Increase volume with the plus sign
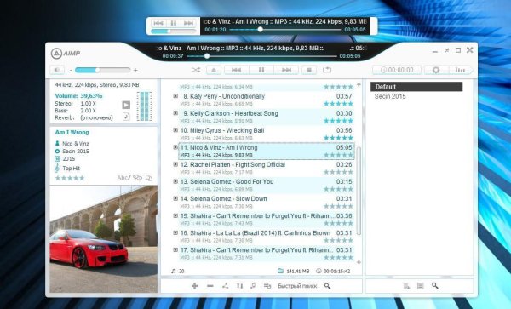Image resolution: width=511 pixels, height=309 pixels. coord(135,70)
